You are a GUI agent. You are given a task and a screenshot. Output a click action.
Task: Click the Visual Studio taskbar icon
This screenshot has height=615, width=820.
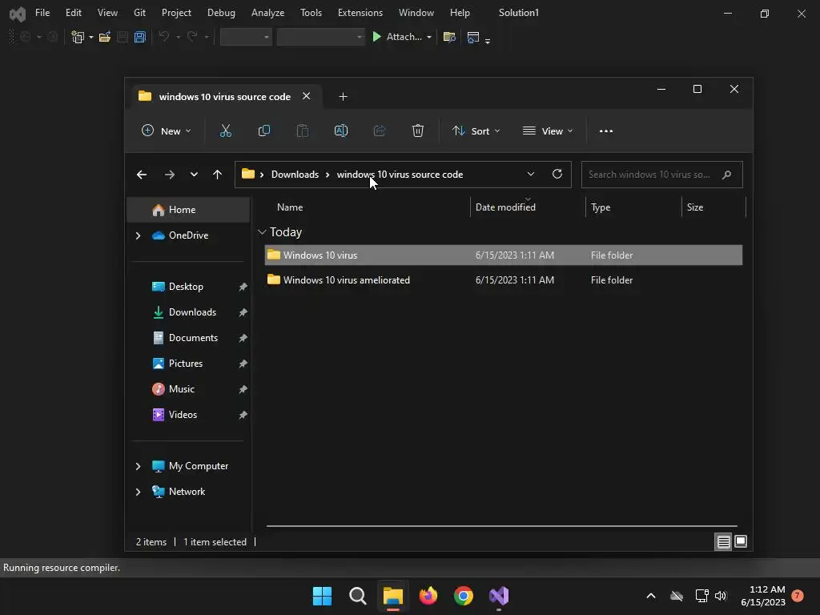499,596
